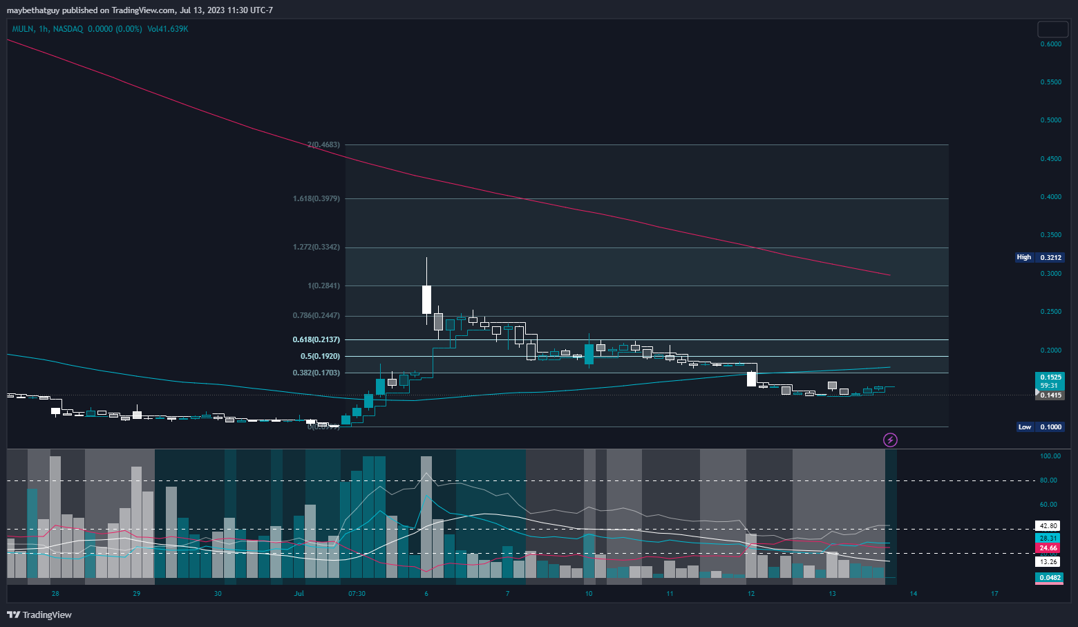Screen dimensions: 1078x627
Task: Click the 0.4500 price axis label
Action: tap(1050, 158)
